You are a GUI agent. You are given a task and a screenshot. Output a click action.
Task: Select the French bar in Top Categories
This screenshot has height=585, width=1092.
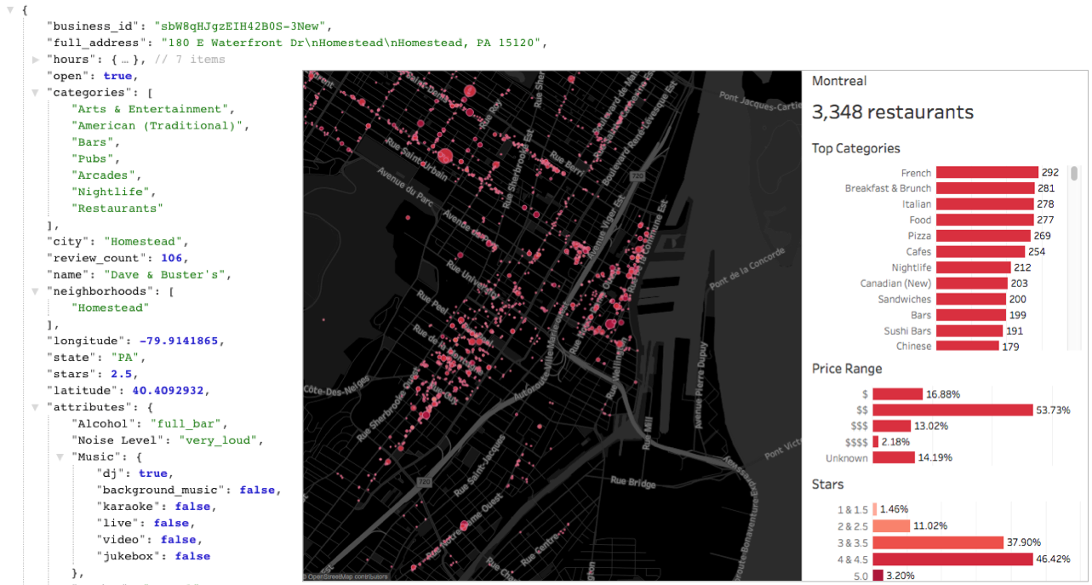pos(987,173)
